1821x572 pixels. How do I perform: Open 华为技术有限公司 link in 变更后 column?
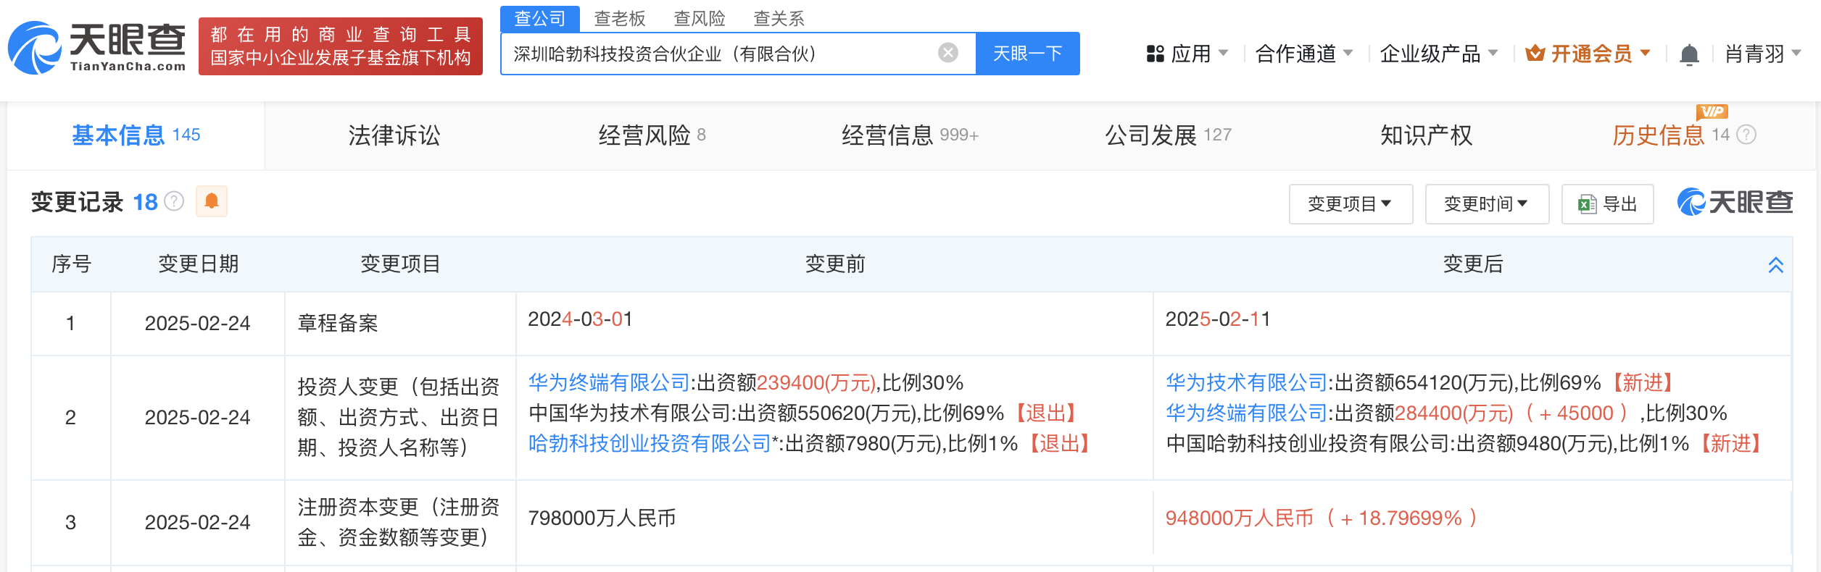pos(1246,382)
